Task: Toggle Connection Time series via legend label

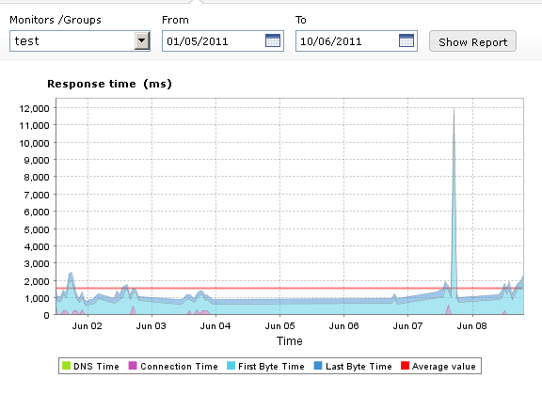Action: pos(179,366)
